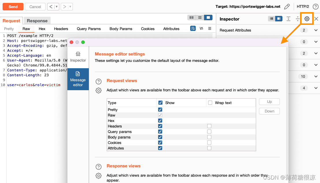This screenshot has height=183, width=320.
Task: Uncheck Show for Query params
Action: point(160,132)
